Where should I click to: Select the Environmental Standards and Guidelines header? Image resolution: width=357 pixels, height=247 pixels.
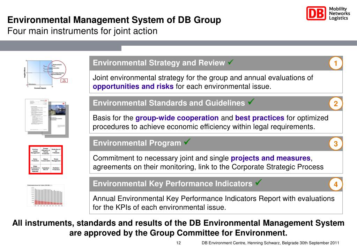pos(216,103)
